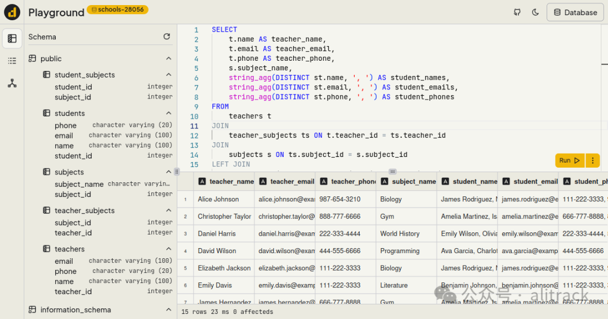This screenshot has height=319, width=608.
Task: Open the Database button
Action: (575, 12)
